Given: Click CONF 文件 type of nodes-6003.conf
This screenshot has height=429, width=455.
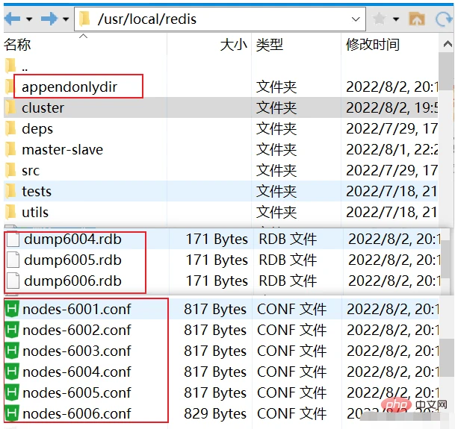Looking at the screenshot, I should pyautogui.click(x=291, y=351).
